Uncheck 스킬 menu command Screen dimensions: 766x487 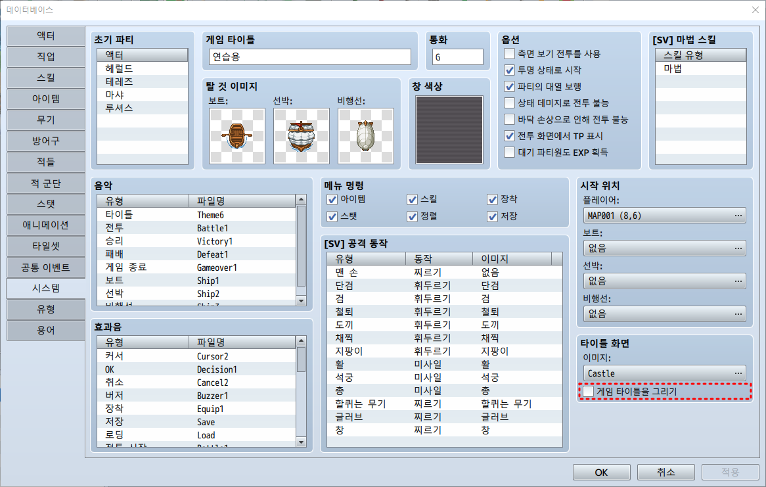coord(413,200)
